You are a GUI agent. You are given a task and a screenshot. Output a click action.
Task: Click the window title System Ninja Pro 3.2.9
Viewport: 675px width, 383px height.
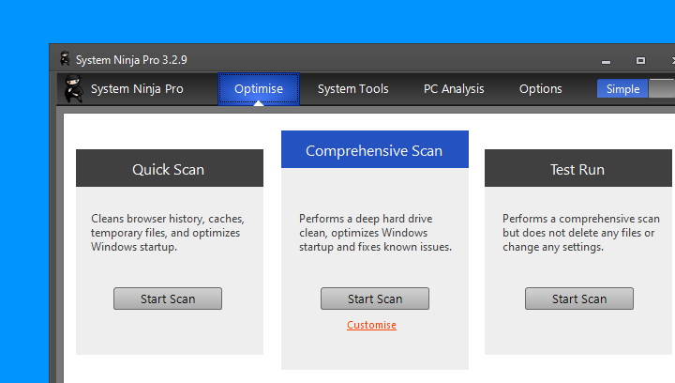pos(132,60)
